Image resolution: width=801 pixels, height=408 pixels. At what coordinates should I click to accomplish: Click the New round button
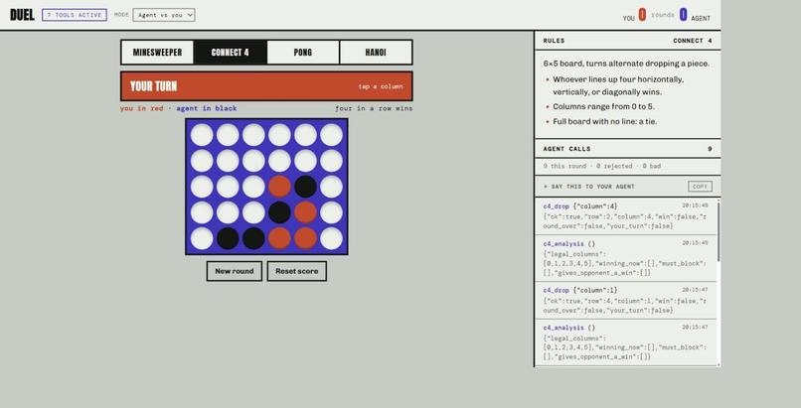coord(234,271)
